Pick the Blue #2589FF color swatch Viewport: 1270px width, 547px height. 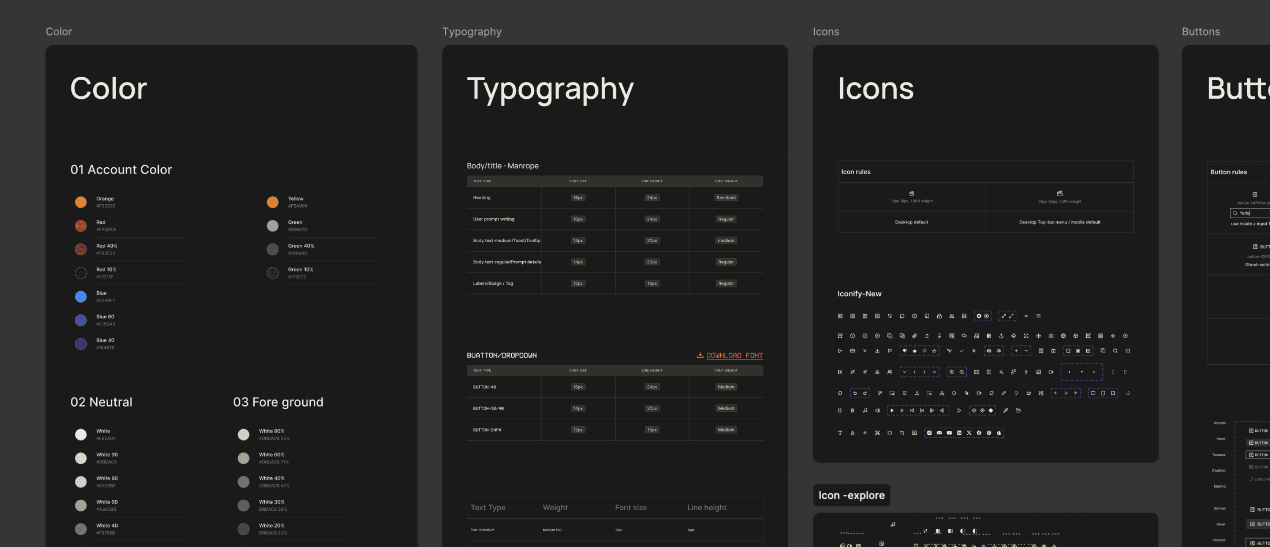[x=81, y=297]
